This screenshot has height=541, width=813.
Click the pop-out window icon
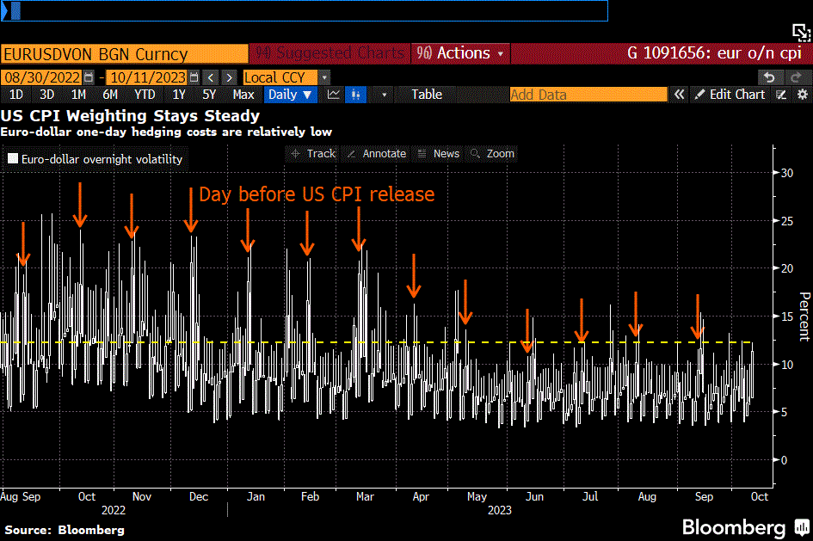coord(801,32)
